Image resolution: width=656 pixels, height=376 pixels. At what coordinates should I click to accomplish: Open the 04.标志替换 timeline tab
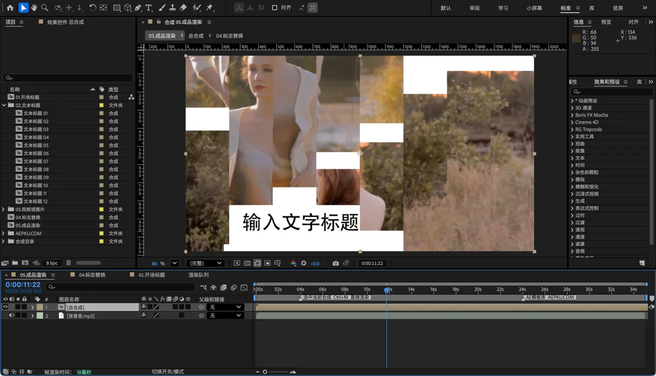click(x=92, y=275)
